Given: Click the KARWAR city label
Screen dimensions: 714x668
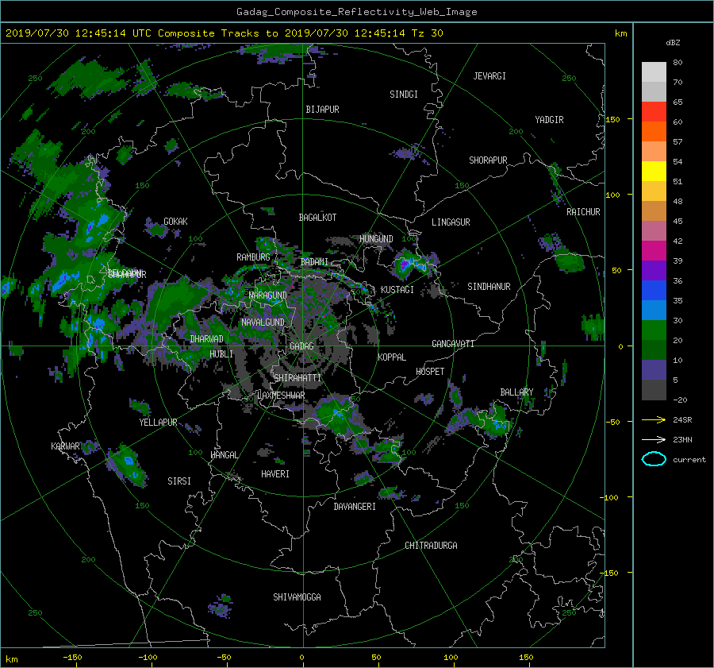Looking at the screenshot, I should 65,446.
